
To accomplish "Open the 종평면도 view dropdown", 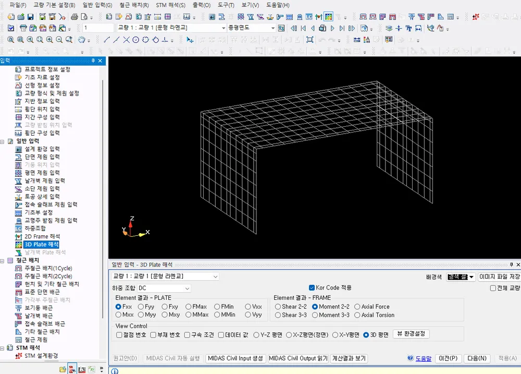I will (x=251, y=28).
